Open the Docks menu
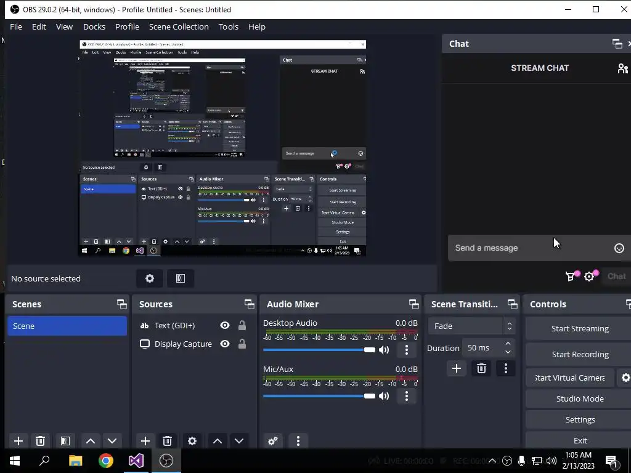The image size is (631, 473). tap(94, 26)
